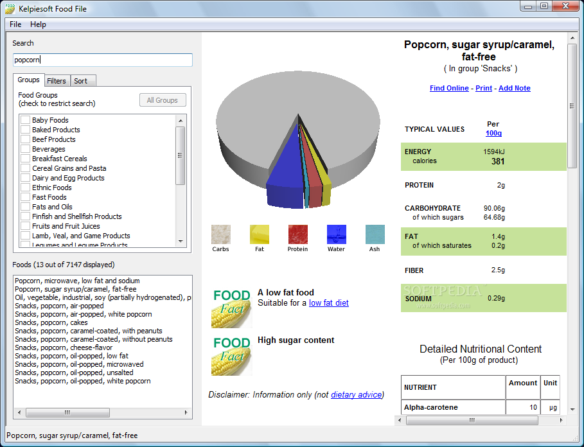Click the Carbs legend swatch
The height and width of the screenshot is (447, 584).
(x=221, y=234)
